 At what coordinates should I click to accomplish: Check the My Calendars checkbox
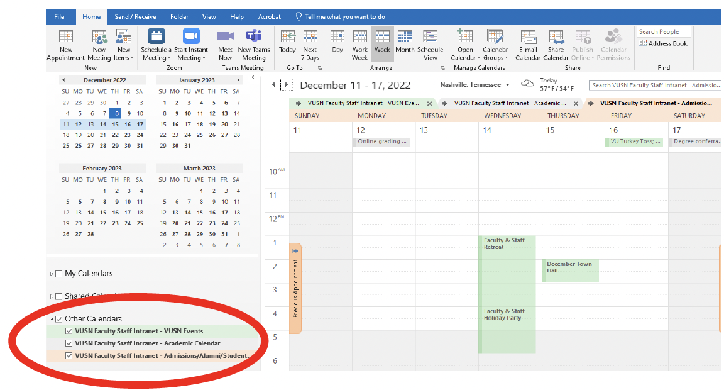pos(59,274)
